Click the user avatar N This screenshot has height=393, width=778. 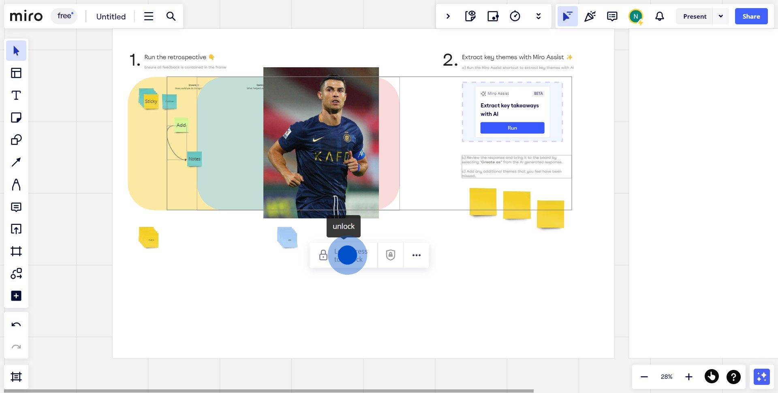[x=636, y=16]
